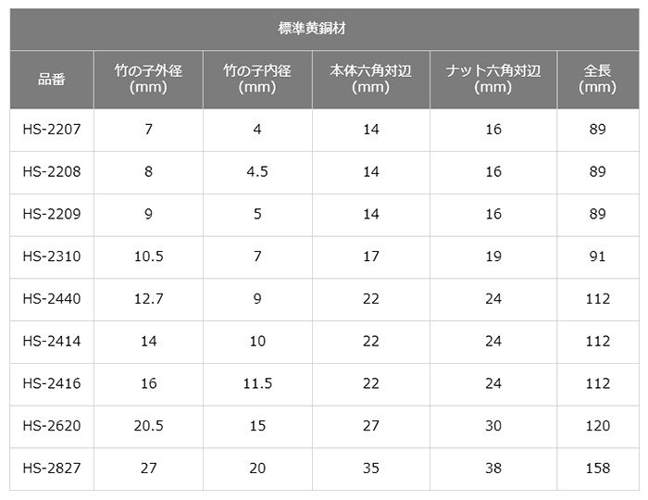Select the 158 total length value

[x=598, y=469]
